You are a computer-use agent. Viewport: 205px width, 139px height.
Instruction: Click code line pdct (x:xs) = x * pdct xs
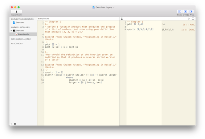coord(61,47)
